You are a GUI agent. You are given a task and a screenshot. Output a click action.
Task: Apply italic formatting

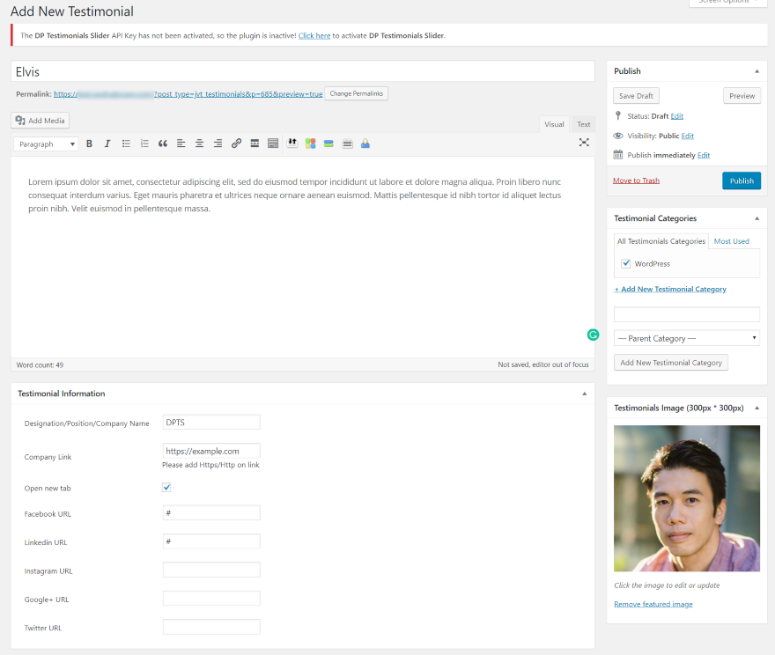pos(107,144)
